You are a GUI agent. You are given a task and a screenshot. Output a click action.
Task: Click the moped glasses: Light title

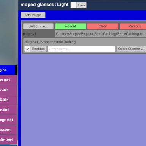(44, 5)
